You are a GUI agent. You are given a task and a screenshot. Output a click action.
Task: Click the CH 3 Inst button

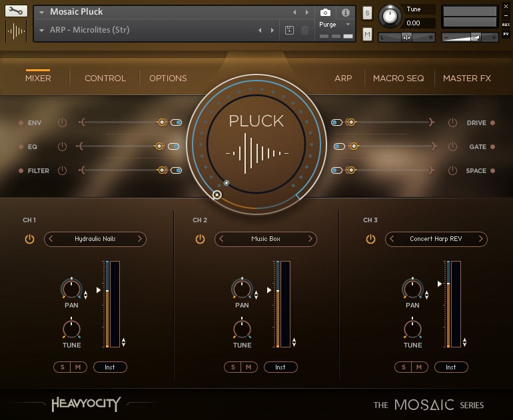[451, 367]
